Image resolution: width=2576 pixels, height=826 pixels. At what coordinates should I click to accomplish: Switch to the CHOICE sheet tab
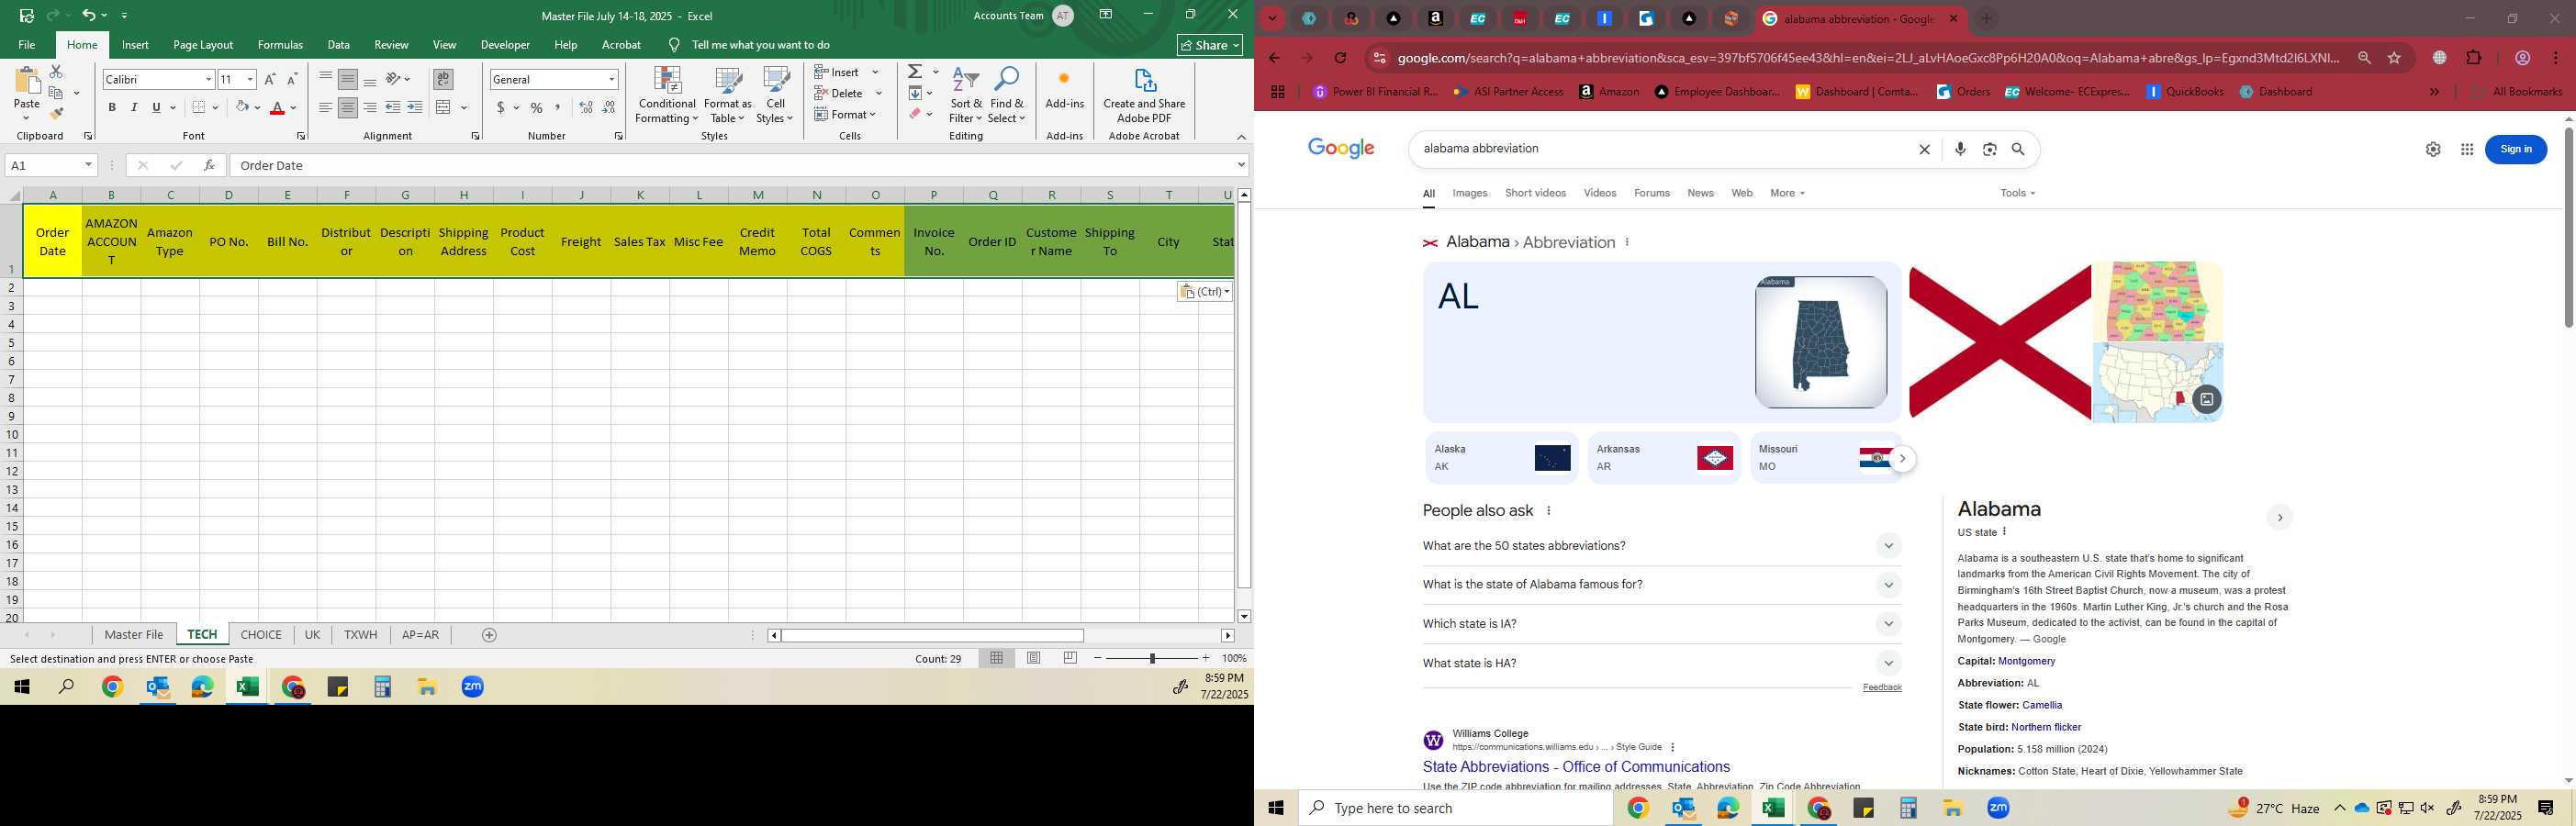coord(261,635)
